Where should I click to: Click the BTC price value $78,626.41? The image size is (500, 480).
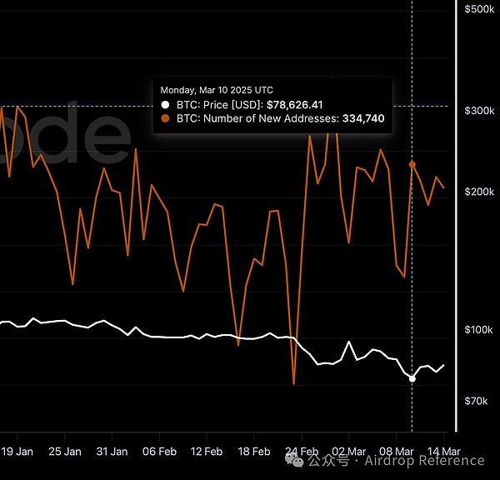tap(294, 104)
